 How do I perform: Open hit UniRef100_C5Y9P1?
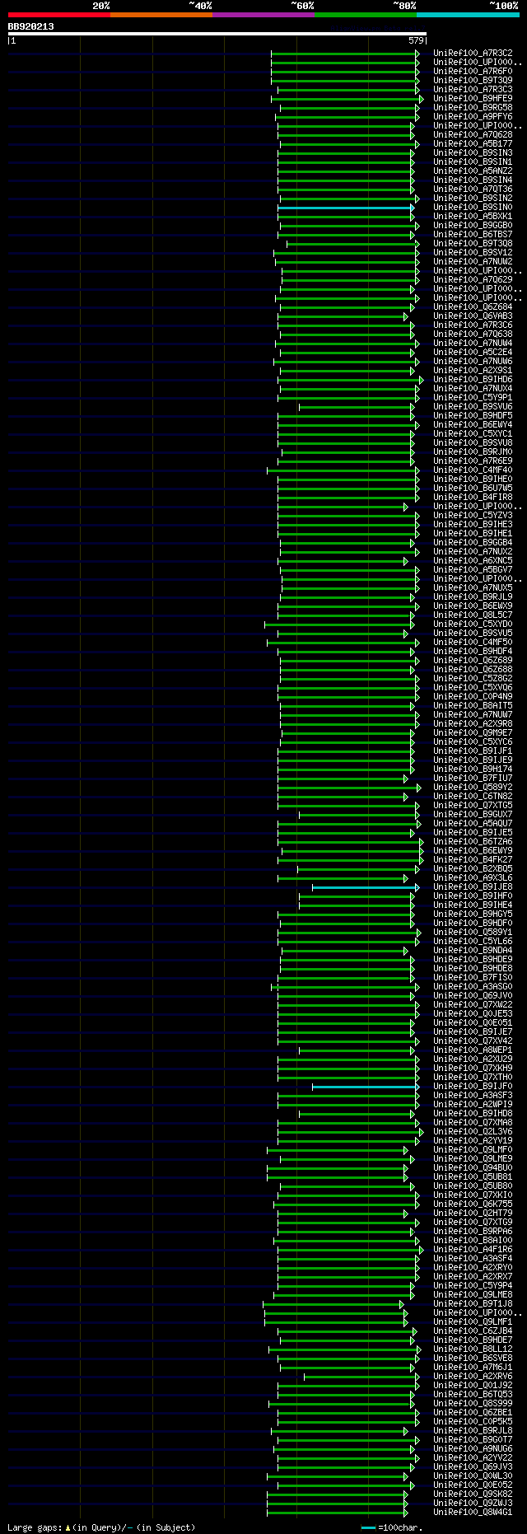[473, 398]
